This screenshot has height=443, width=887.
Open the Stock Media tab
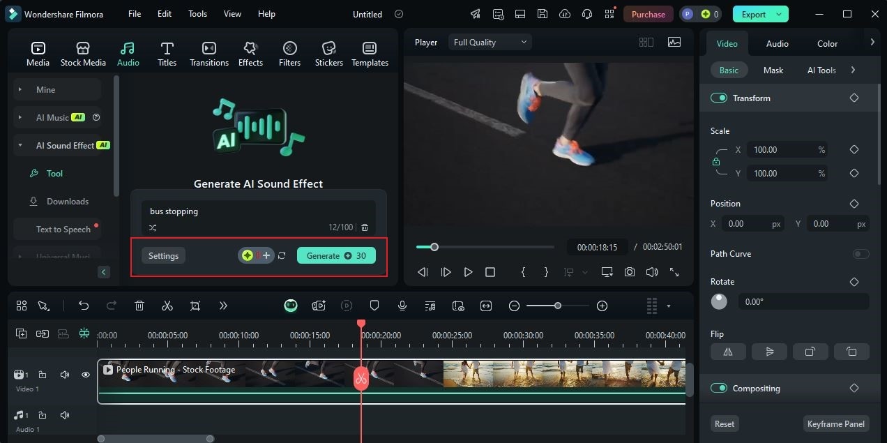(x=83, y=54)
